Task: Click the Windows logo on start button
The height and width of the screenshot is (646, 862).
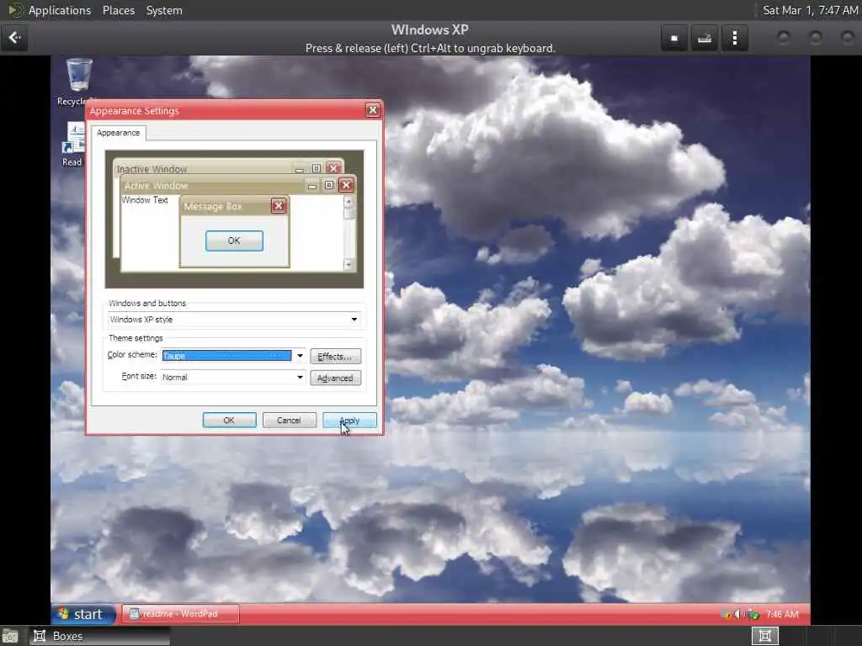Action: coord(63,613)
